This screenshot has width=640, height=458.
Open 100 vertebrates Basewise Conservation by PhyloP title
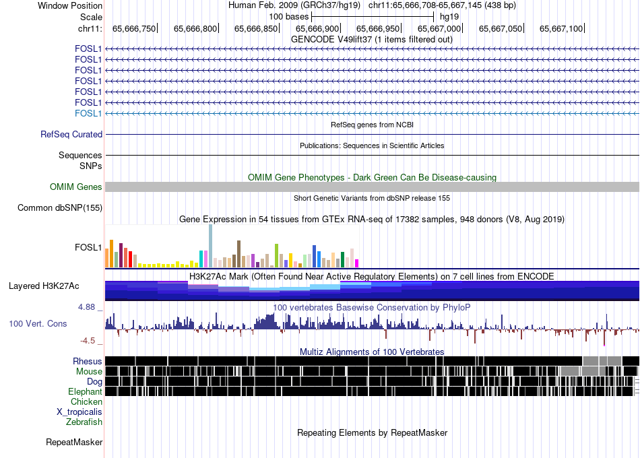pyautogui.click(x=372, y=307)
